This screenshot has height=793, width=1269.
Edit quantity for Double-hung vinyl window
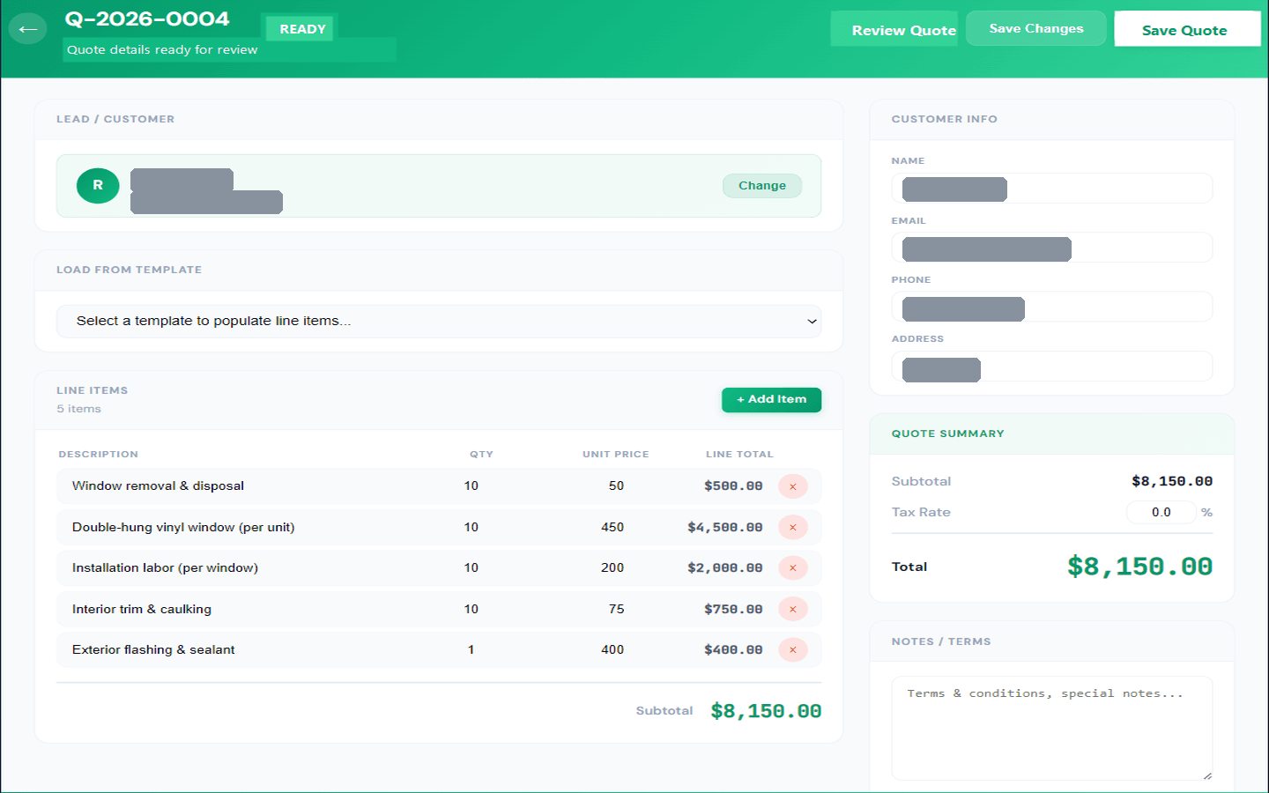click(x=471, y=528)
